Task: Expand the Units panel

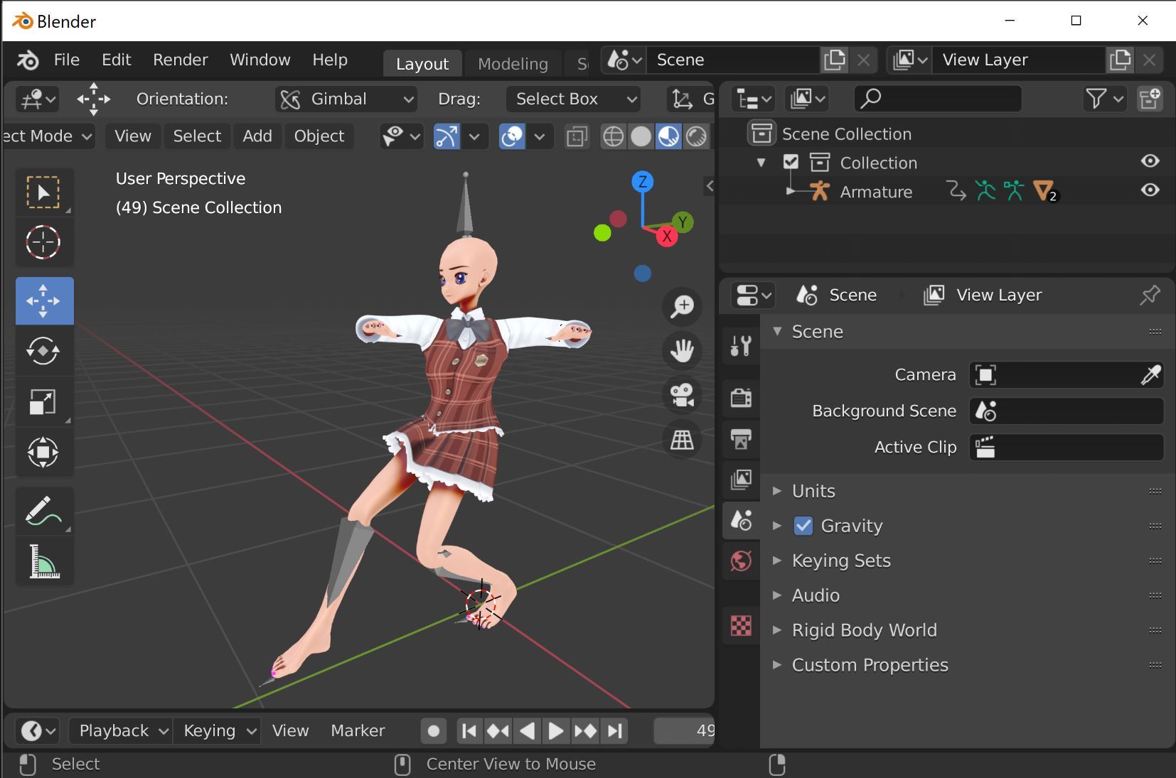Action: (813, 491)
